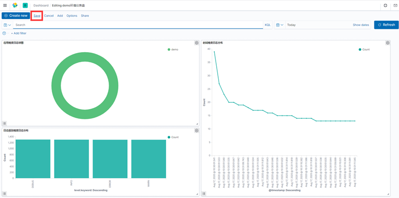399x198 pixels.
Task: Click the line chart panel title
Action: pyautogui.click(x=213, y=43)
